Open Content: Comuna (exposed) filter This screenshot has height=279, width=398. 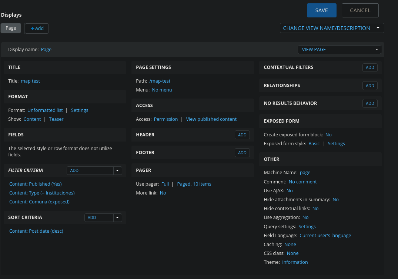(39, 202)
